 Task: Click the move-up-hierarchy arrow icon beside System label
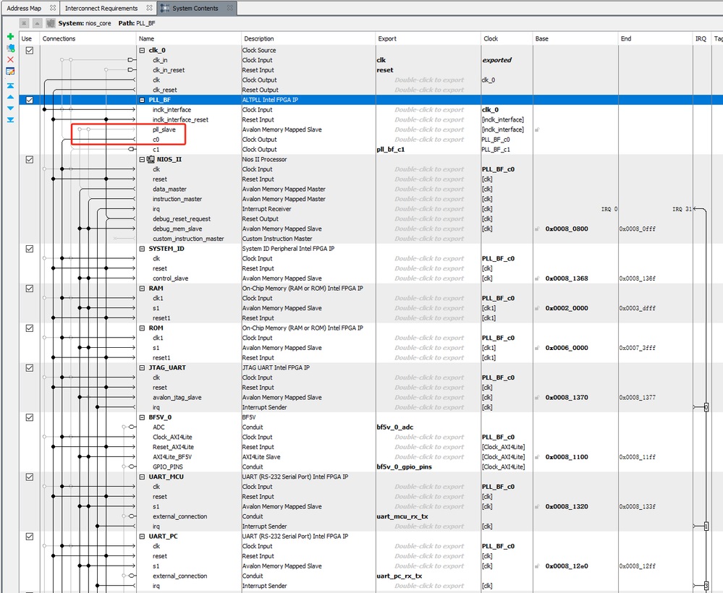tap(38, 23)
